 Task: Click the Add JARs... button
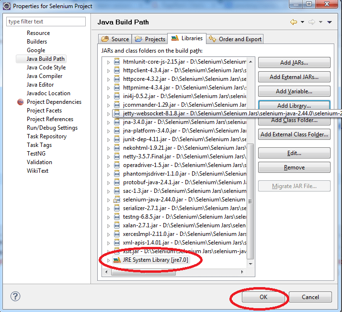click(x=294, y=63)
